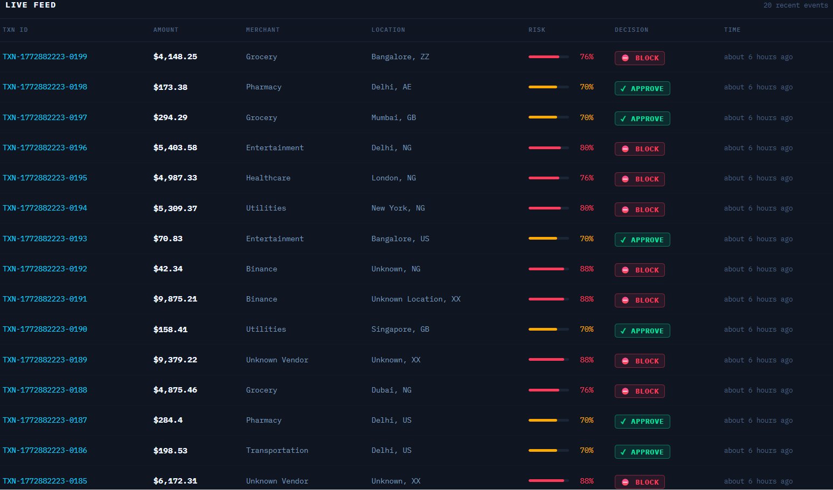This screenshot has height=490, width=833.
Task: Click the location "Unknown Location, XX"
Action: click(416, 299)
